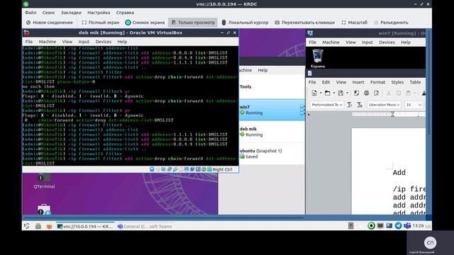Open the Insert menu in LibreOffice Writer
Image resolution: width=454 pixels, height=255 pixels.
pos(358,82)
